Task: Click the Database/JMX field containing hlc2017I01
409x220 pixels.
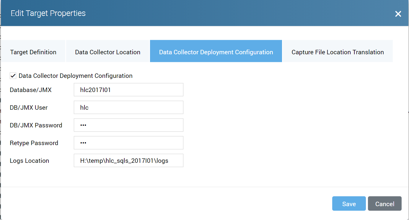Action: click(x=128, y=90)
